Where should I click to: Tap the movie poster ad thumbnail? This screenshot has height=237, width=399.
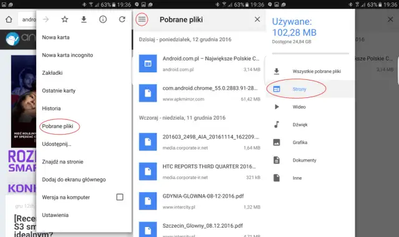pyautogui.click(x=24, y=101)
